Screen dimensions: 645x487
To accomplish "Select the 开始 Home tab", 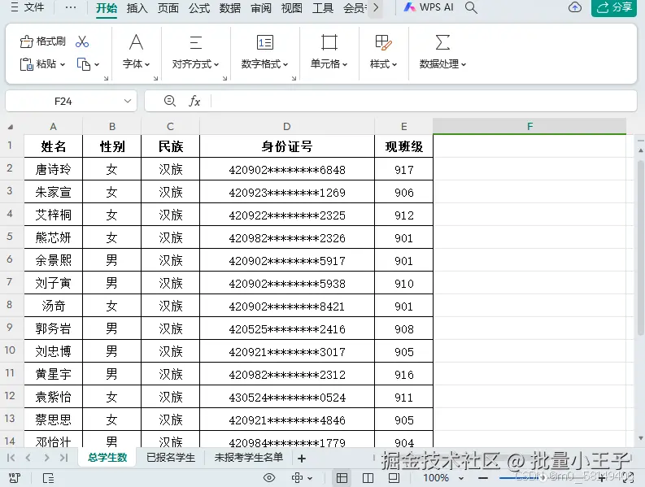I will point(107,8).
